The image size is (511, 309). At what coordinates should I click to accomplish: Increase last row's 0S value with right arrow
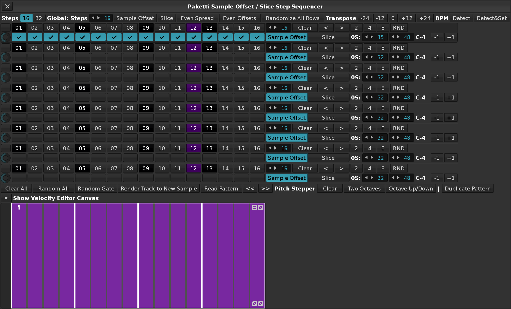pyautogui.click(x=372, y=178)
